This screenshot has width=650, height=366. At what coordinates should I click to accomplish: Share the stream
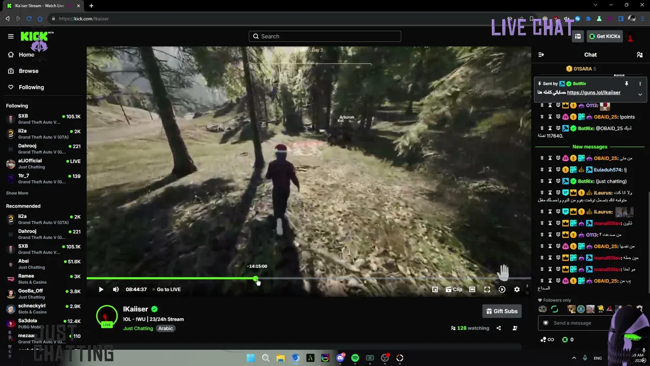[499, 328]
